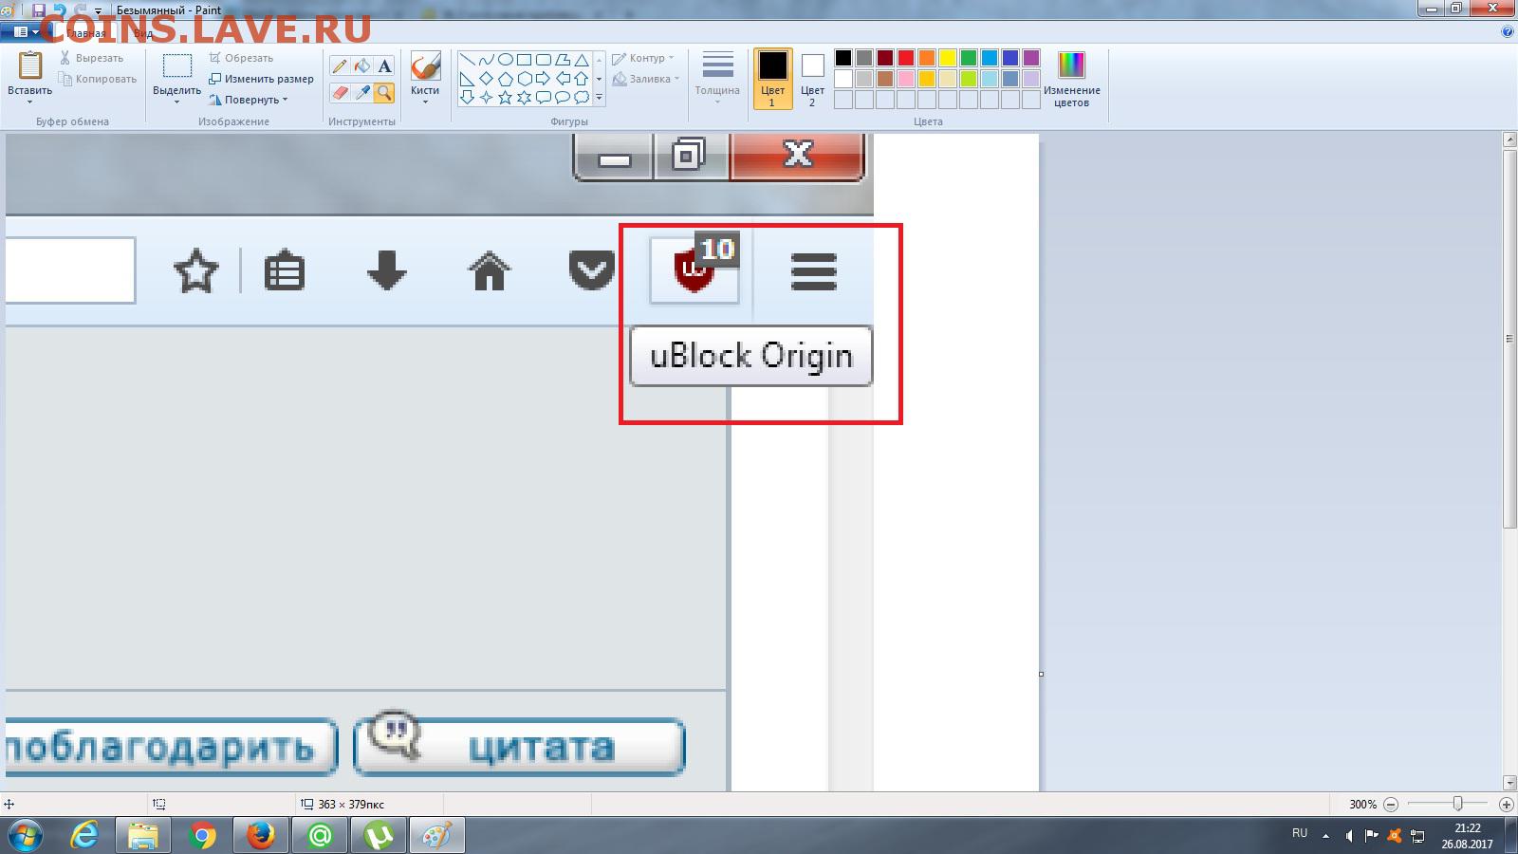Image resolution: width=1518 pixels, height=854 pixels.
Task: Select the Fill with color bucket tool
Action: [x=361, y=66]
